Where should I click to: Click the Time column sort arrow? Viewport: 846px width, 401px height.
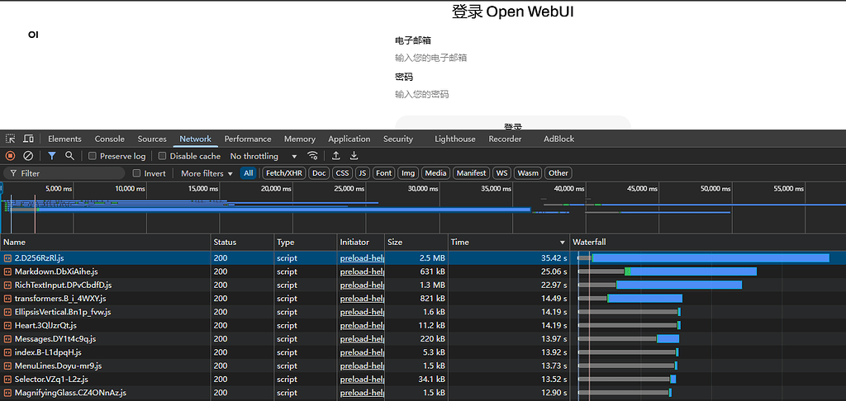[563, 243]
